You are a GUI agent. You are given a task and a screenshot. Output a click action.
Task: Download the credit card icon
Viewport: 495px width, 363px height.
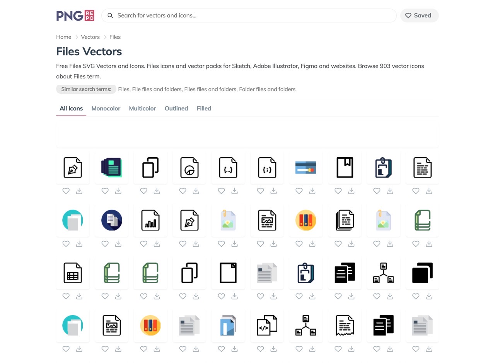[x=312, y=191]
